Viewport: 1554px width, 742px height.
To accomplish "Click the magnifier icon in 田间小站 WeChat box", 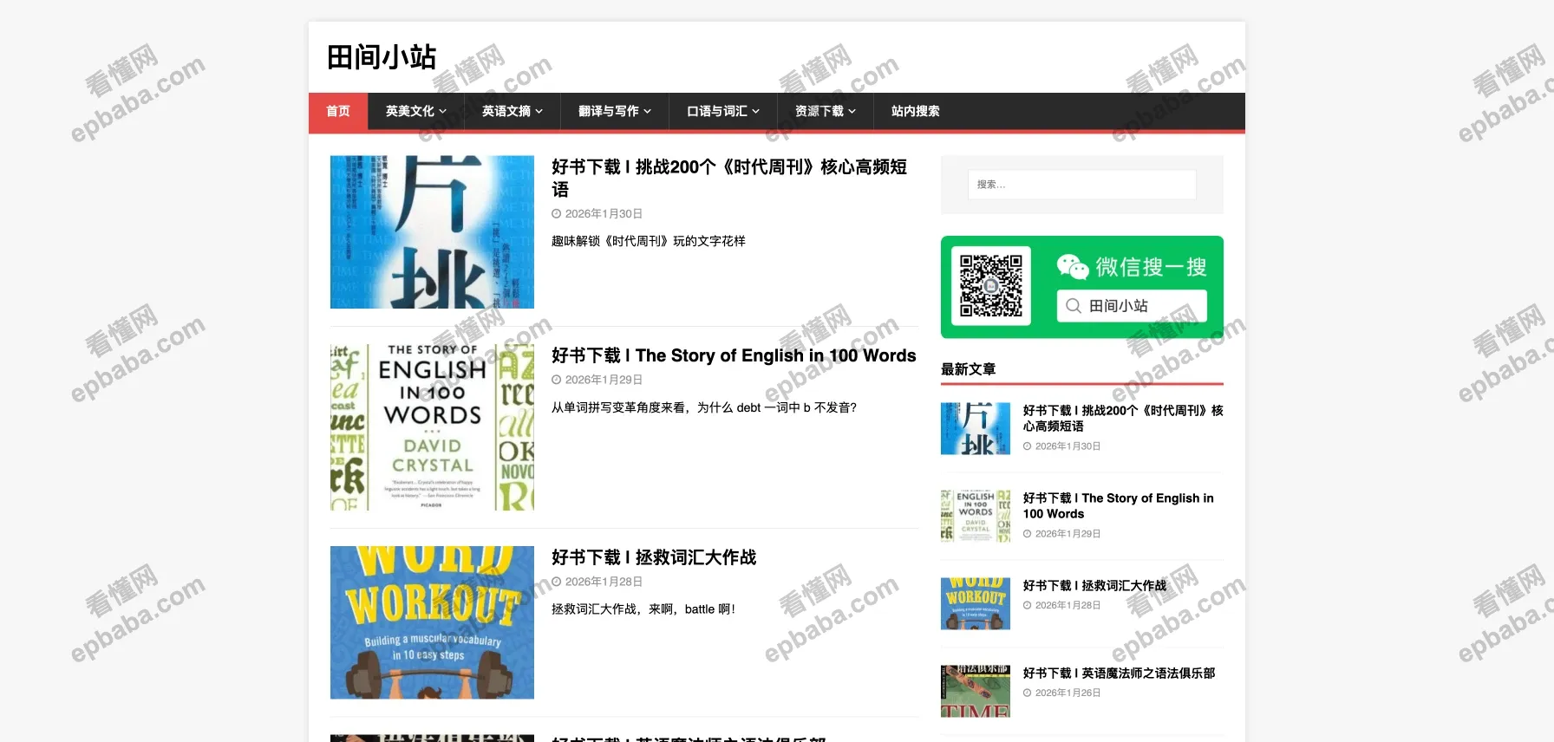I will 1074,306.
